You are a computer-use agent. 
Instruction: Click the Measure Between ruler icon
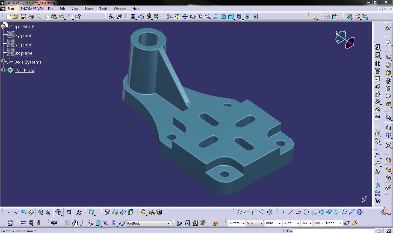point(23,223)
